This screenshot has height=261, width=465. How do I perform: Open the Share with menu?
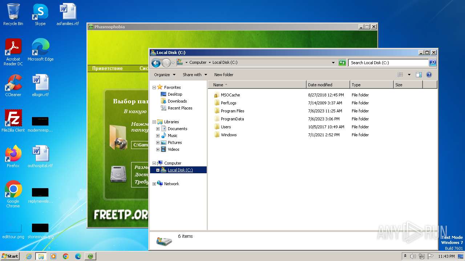point(195,75)
